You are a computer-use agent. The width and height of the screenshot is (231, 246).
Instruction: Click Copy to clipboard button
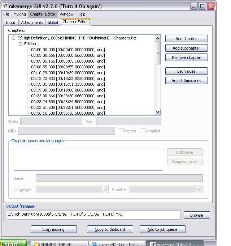pyautogui.click(x=110, y=229)
